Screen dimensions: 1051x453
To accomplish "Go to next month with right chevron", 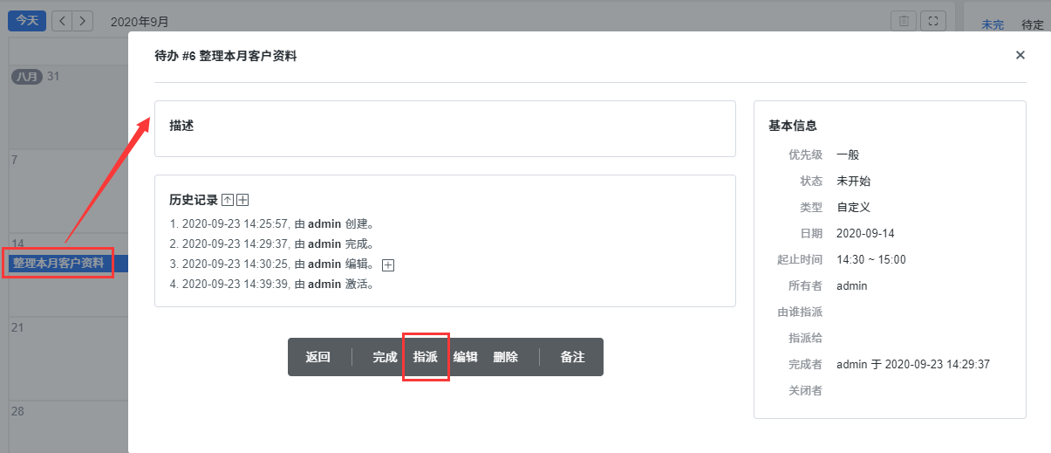I will click(83, 21).
